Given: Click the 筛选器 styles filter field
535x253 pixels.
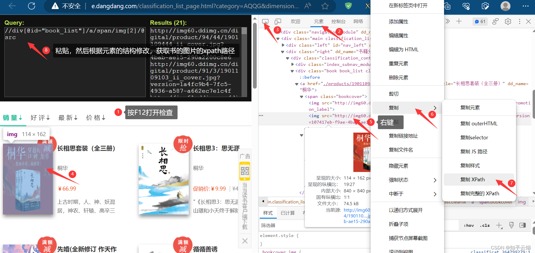Looking at the screenshot, I should (x=359, y=225).
